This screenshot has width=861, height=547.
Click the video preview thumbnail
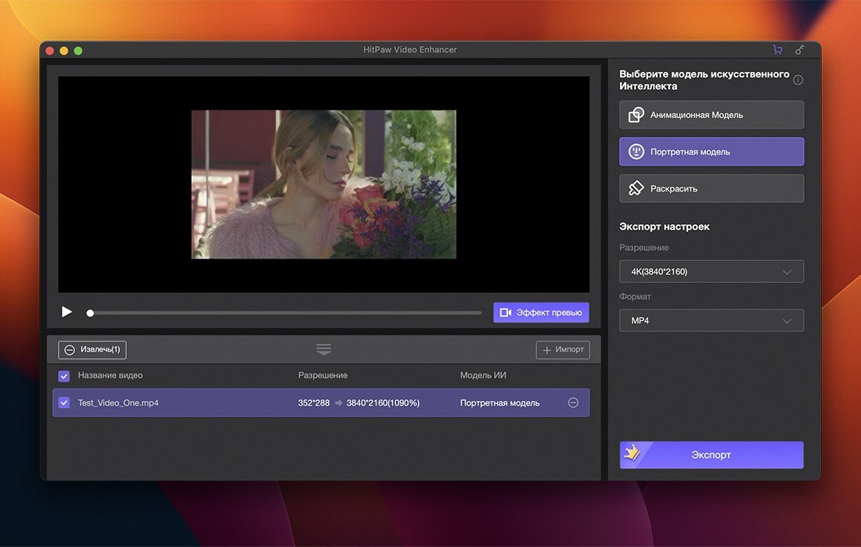[323, 184]
